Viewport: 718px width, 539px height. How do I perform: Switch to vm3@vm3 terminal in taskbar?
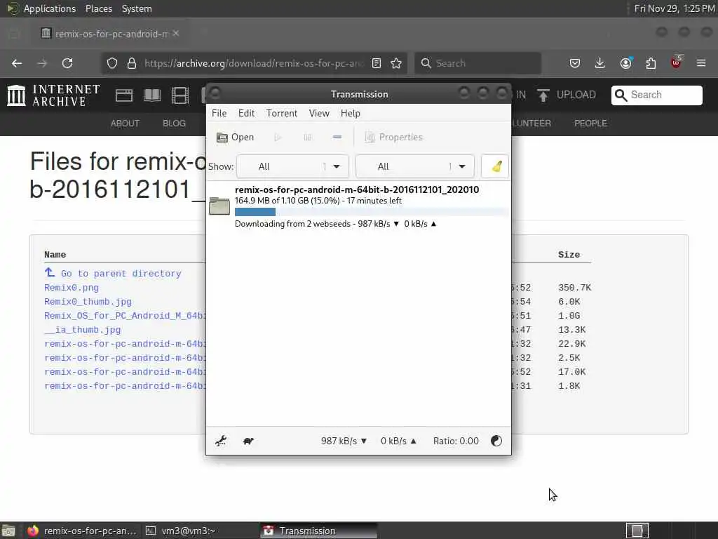point(198,531)
